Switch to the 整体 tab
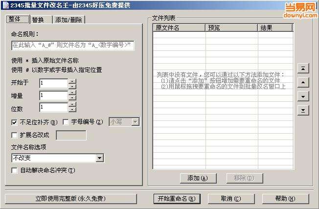Screen dimensions: 319x209 pos(18,19)
